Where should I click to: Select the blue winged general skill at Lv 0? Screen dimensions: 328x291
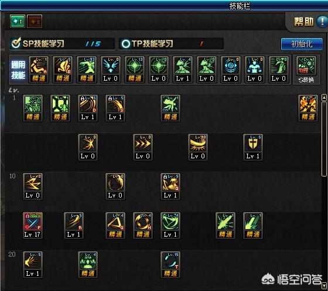click(x=111, y=70)
